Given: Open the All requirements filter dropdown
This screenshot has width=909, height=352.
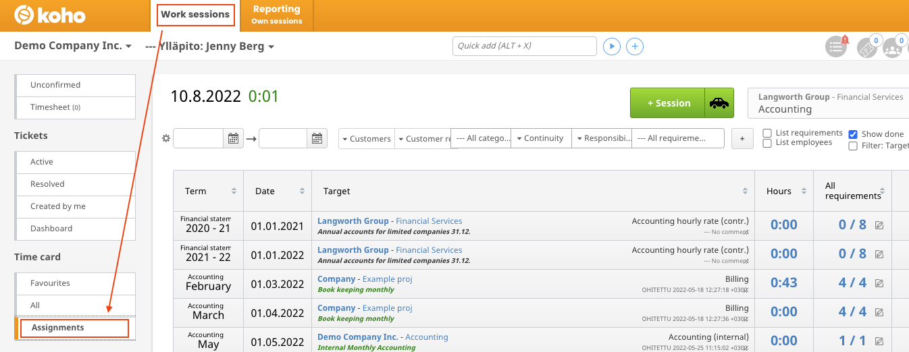Looking at the screenshot, I should (x=678, y=138).
